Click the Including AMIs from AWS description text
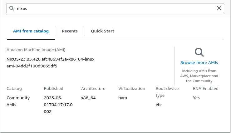Image resolution: width=231 pixels, height=133 pixels. point(199,76)
